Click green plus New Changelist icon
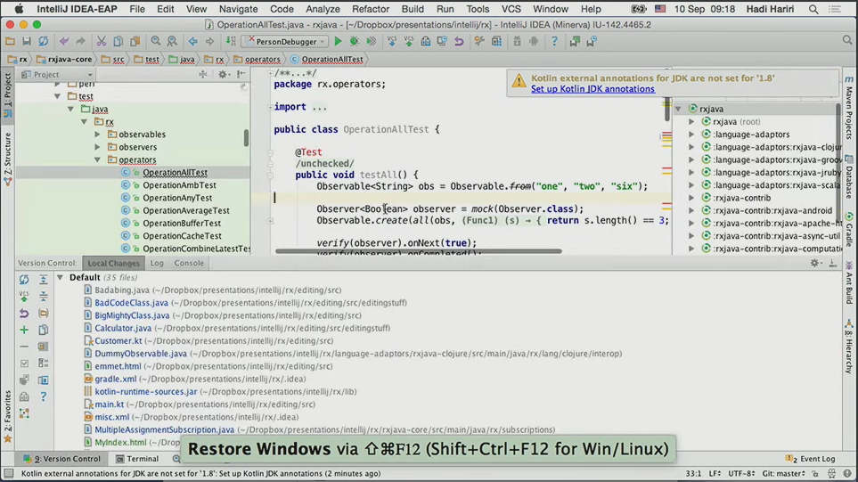 (x=24, y=330)
